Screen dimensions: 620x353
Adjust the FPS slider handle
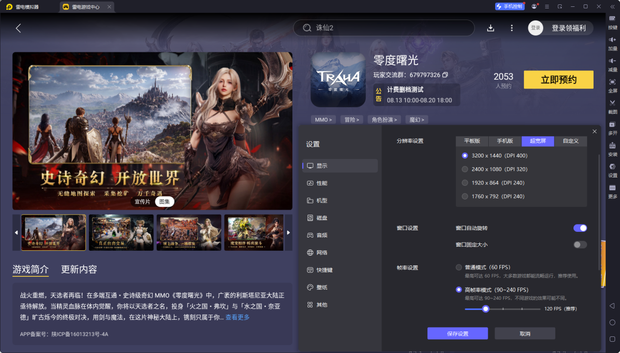point(485,309)
